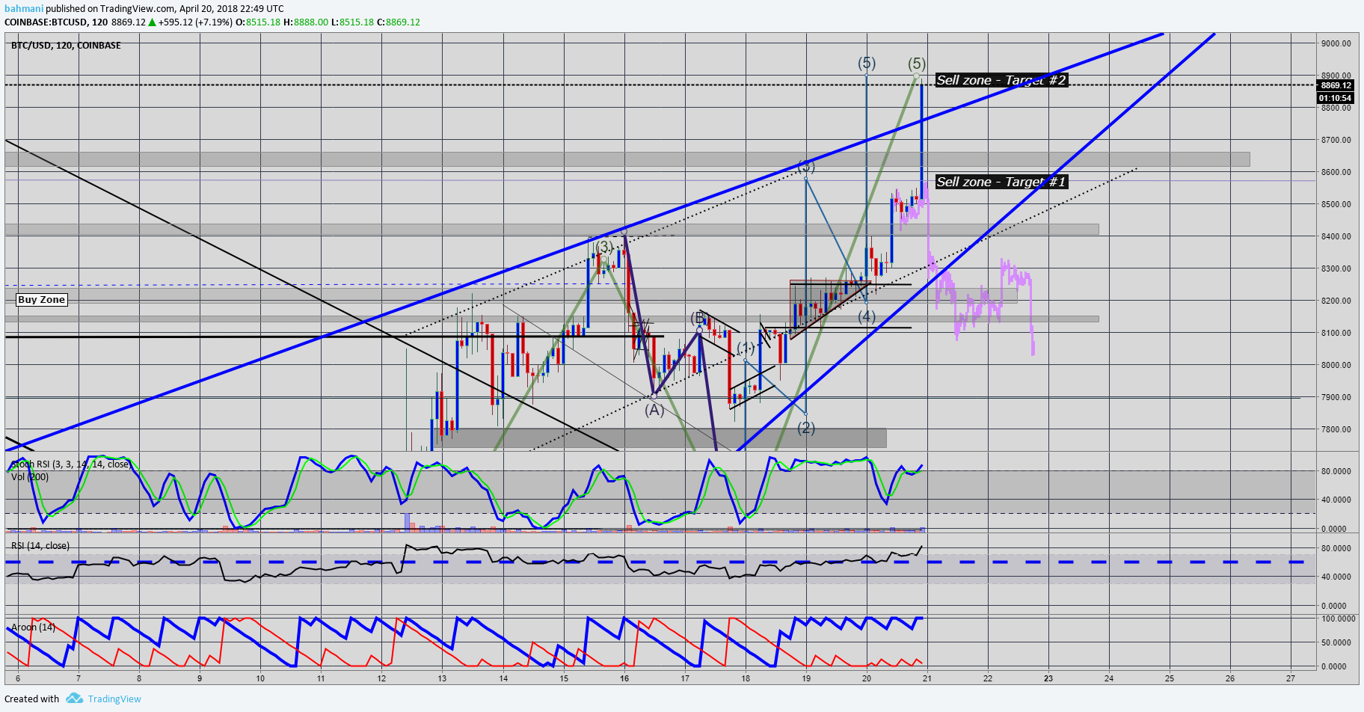Select the 'Sell zone - Target #1' label
This screenshot has width=1364, height=712.
(1001, 182)
